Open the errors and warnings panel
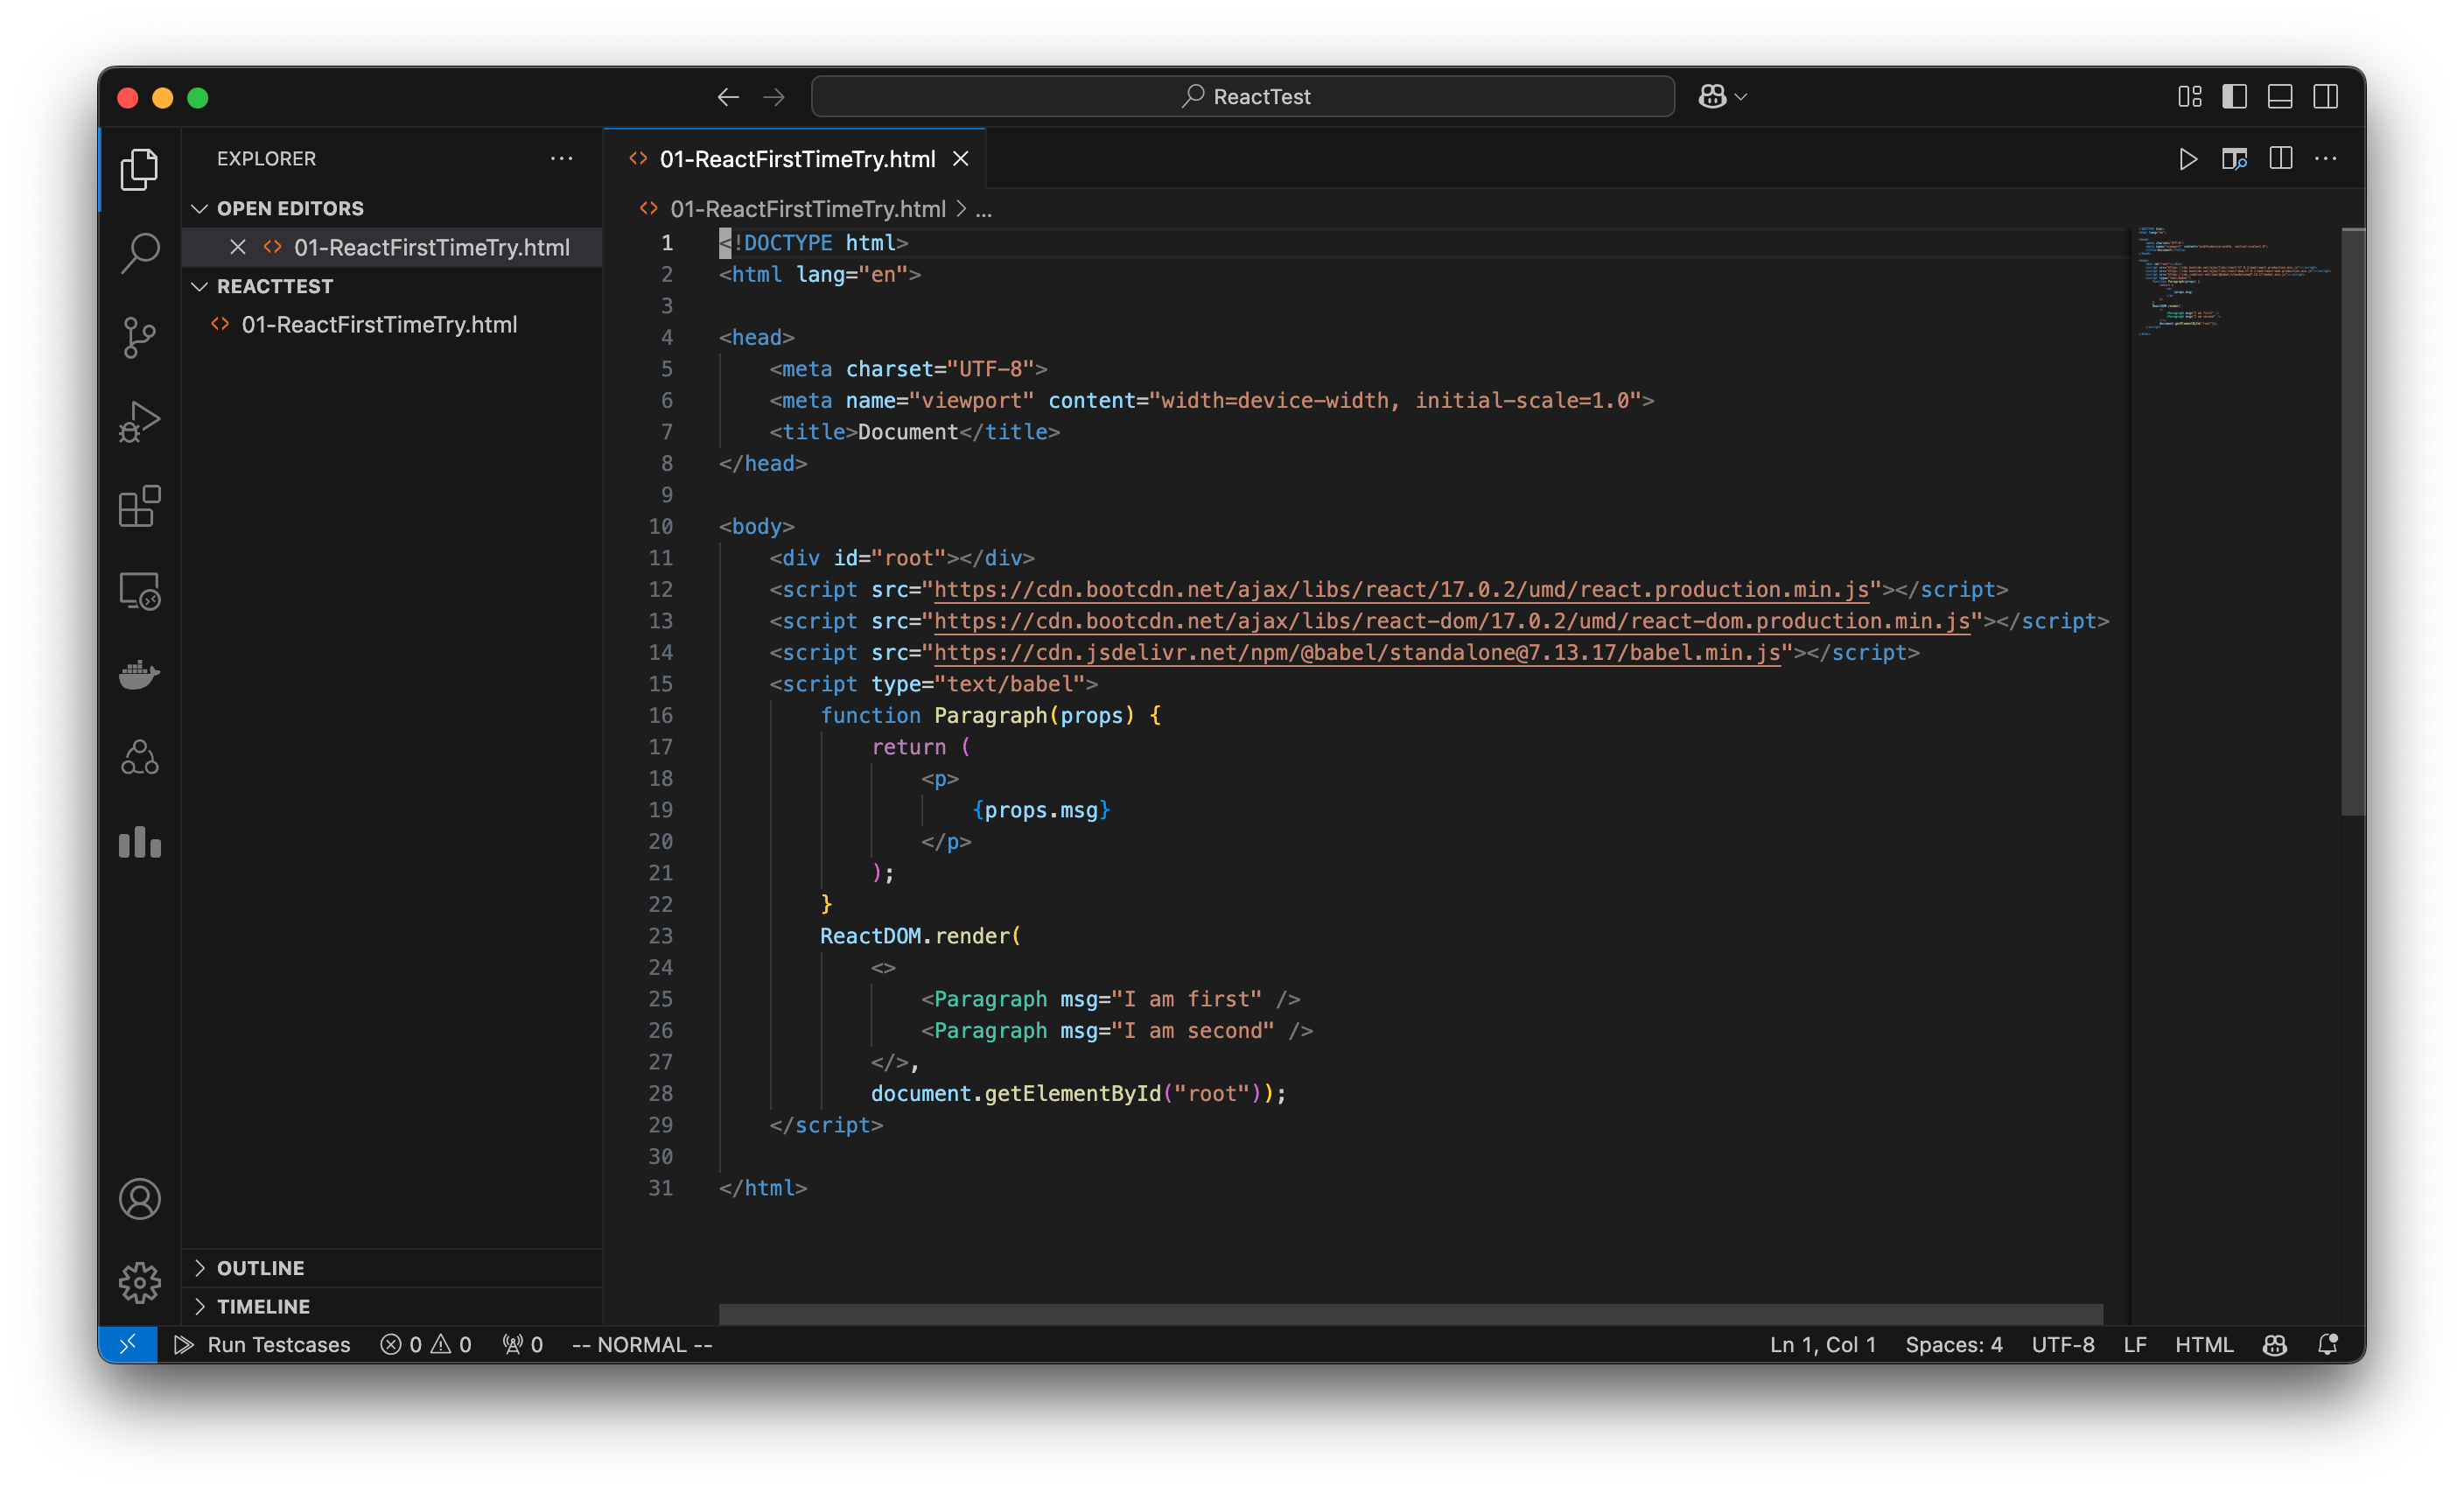 tap(425, 1344)
